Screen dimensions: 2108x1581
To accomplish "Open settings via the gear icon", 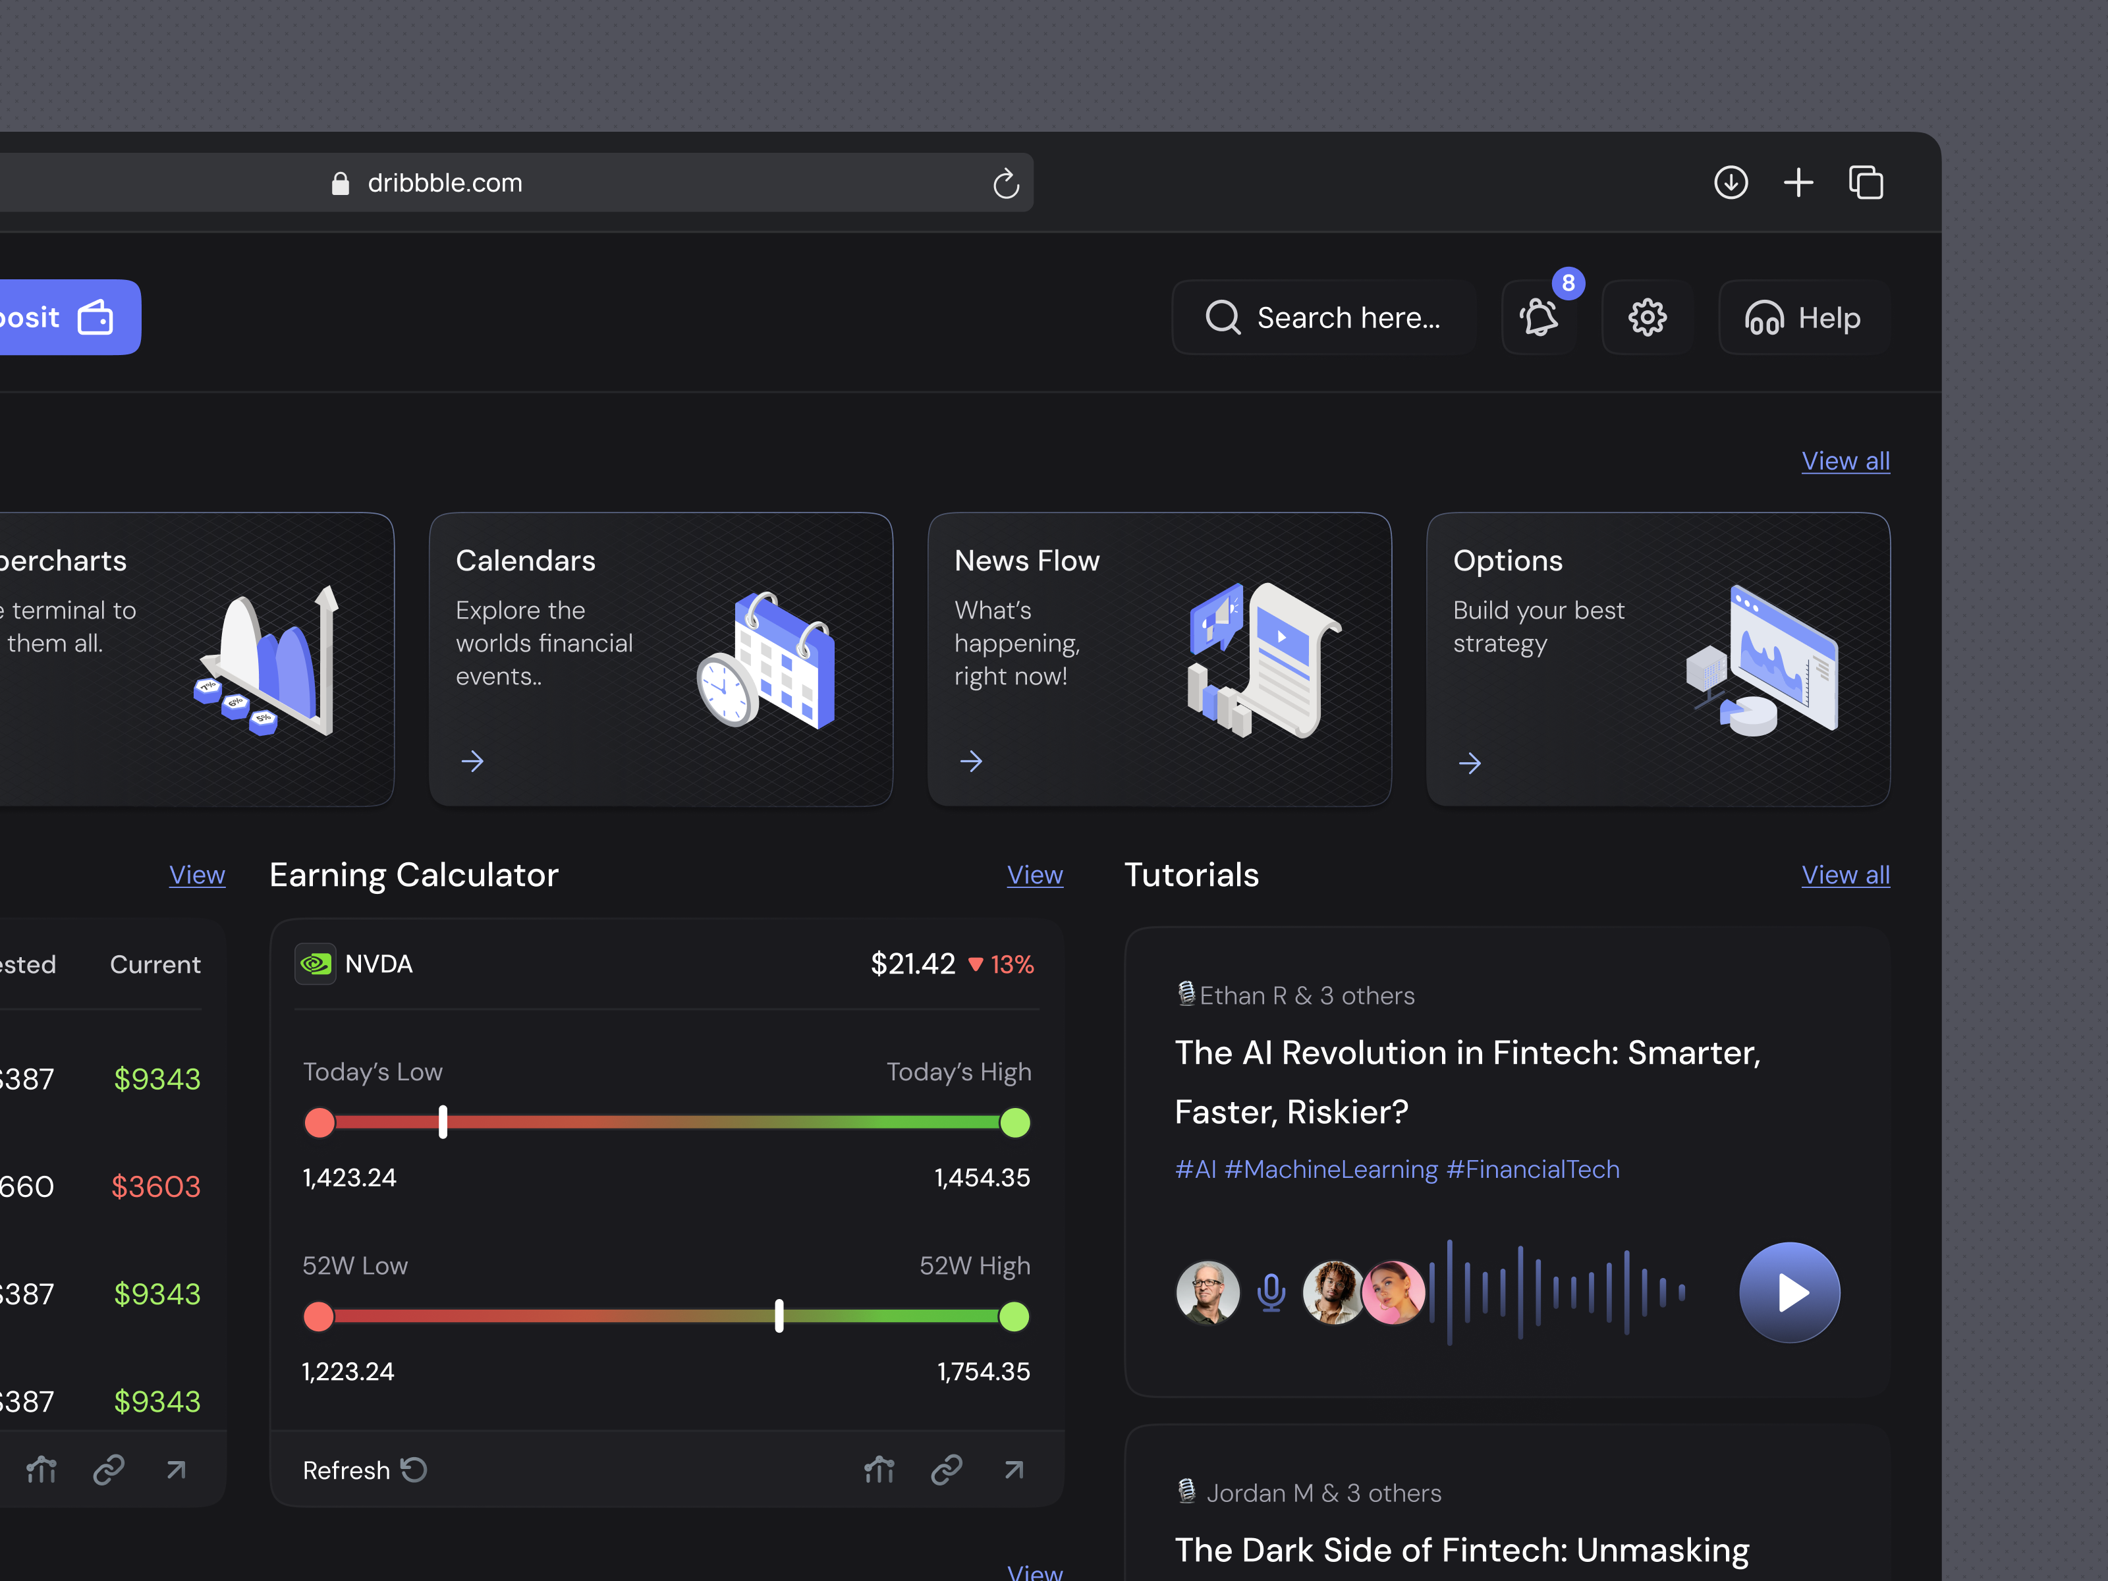I will click(x=1647, y=318).
